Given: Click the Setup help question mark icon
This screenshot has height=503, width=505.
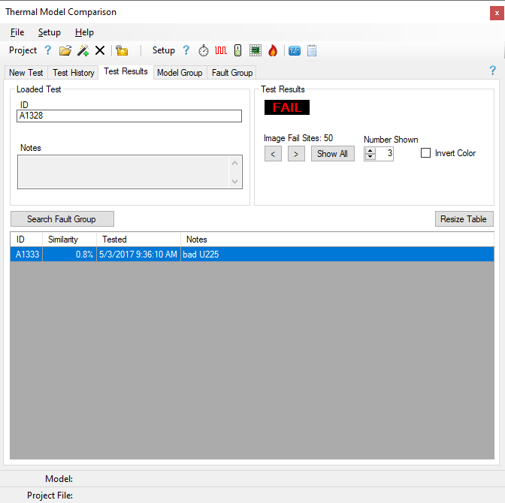Looking at the screenshot, I should (x=186, y=50).
